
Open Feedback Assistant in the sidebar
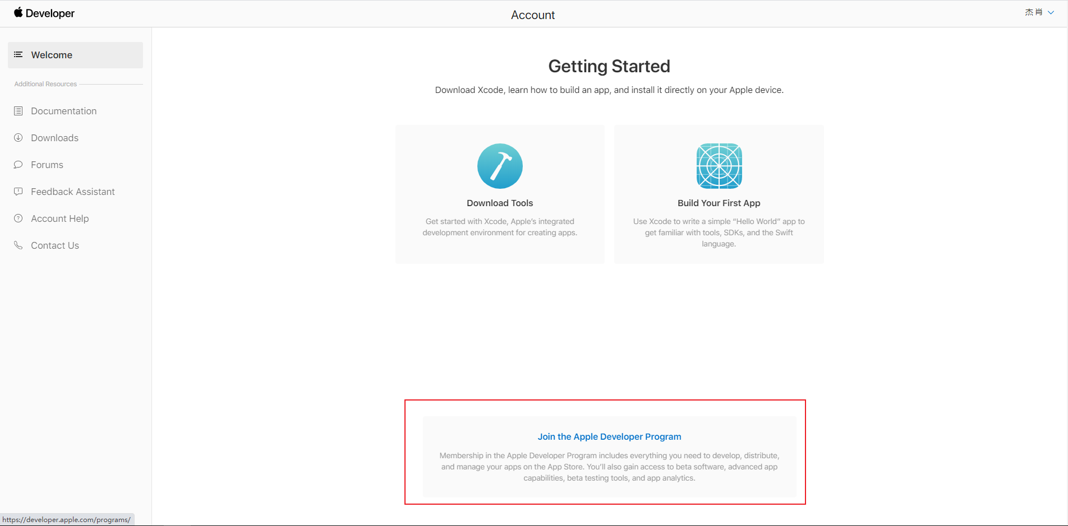73,192
